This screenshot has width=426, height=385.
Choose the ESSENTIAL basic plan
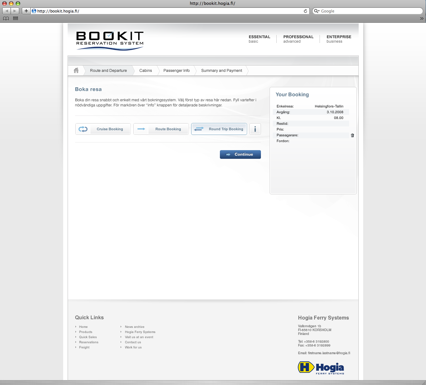[259, 39]
